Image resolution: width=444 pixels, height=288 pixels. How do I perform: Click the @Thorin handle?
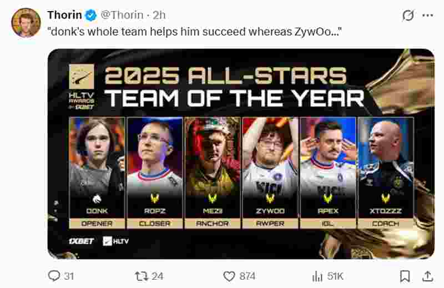point(122,15)
